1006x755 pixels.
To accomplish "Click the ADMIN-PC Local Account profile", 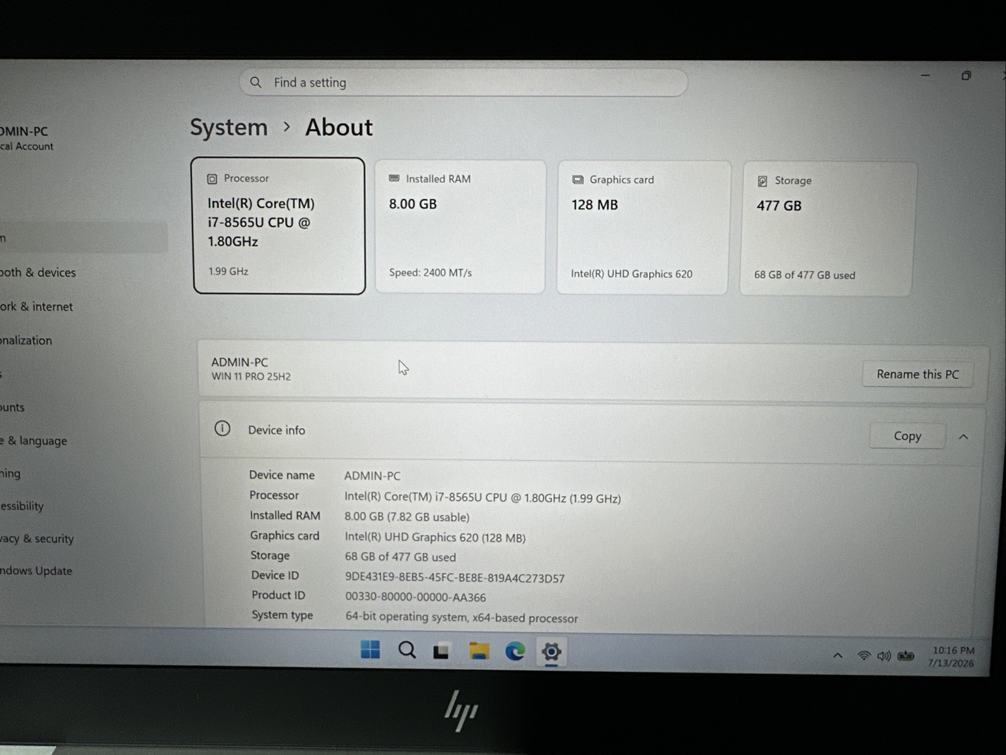I will coord(26,139).
